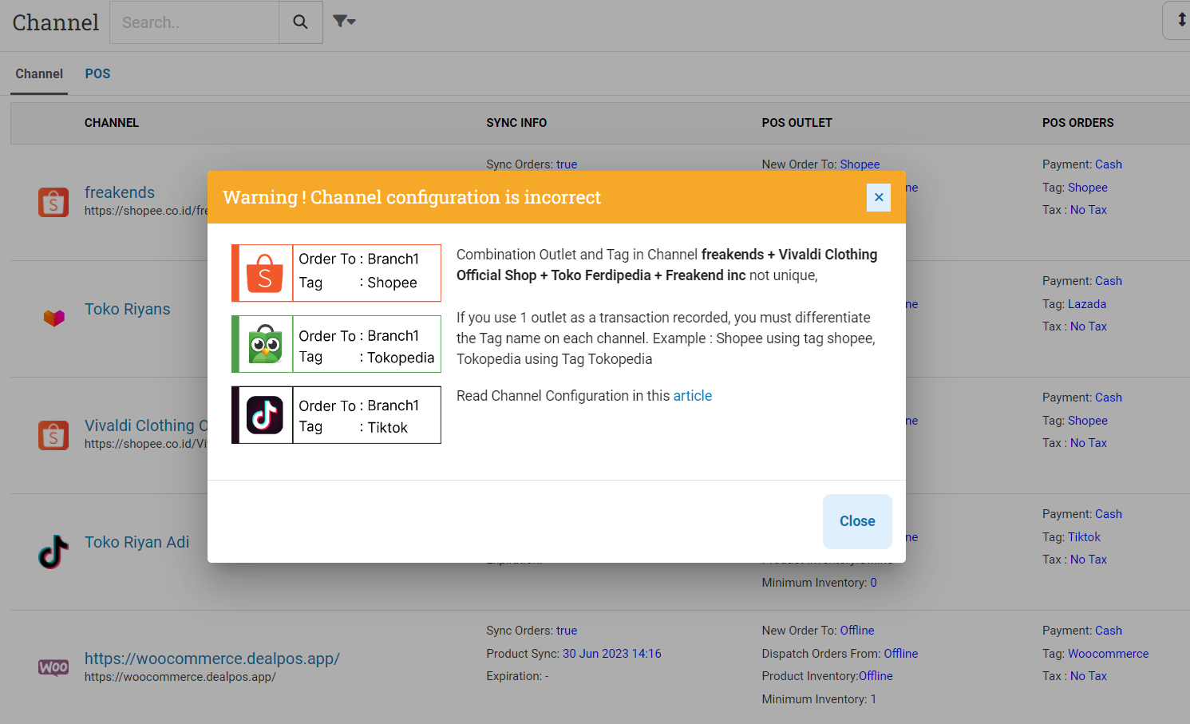The height and width of the screenshot is (724, 1190).
Task: Click Minimum Inventory: 0 value
Action: pyautogui.click(x=873, y=583)
